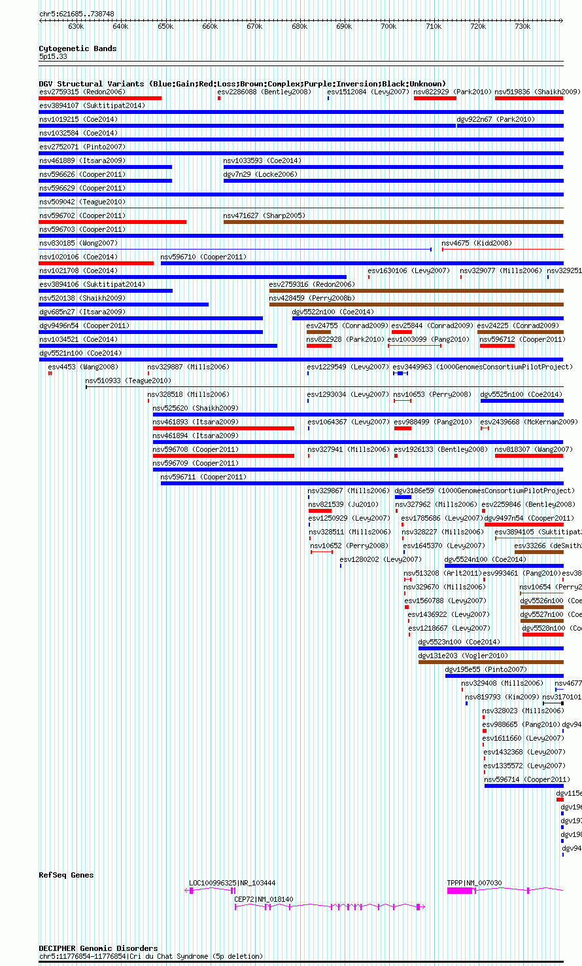Viewport: 582px width, 966px height.
Task: Click the DECIPHER Genomic Disorders track title
Action: (98, 948)
